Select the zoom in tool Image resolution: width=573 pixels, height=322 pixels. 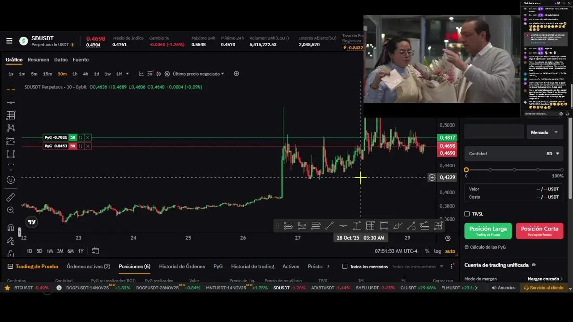pos(11,210)
